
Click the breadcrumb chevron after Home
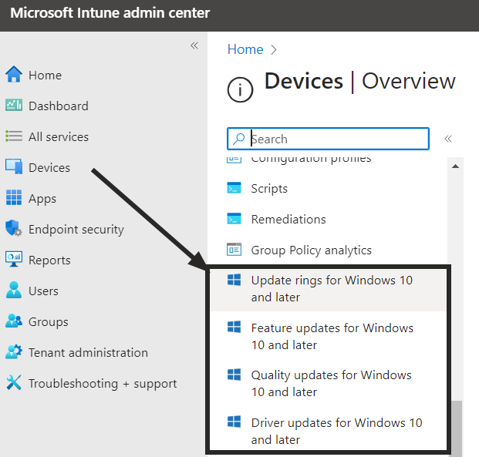[274, 50]
